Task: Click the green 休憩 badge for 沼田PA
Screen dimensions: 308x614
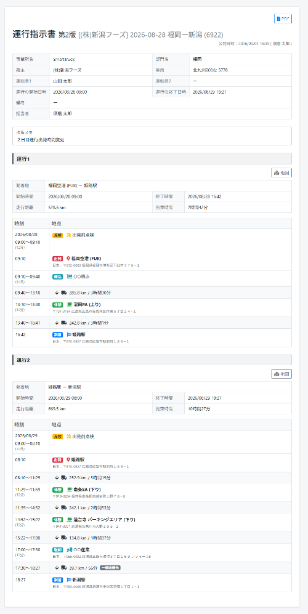Action: [58, 305]
